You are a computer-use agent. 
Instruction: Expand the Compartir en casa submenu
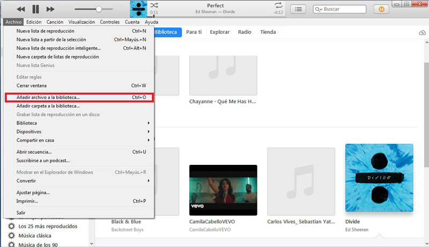click(79, 140)
